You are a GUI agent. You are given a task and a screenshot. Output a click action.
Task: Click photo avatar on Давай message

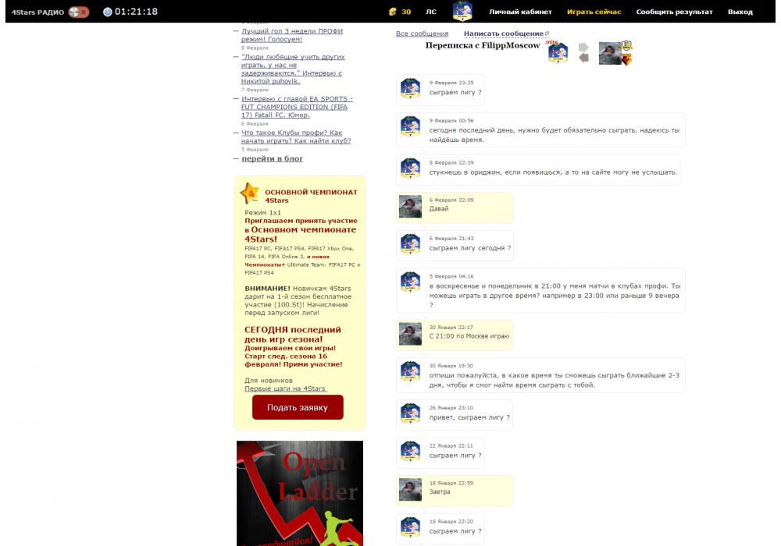click(411, 207)
